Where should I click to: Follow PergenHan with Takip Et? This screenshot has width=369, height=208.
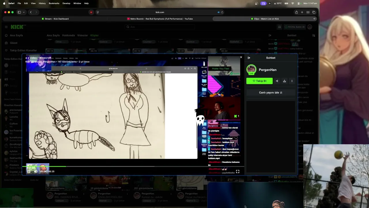click(x=259, y=81)
